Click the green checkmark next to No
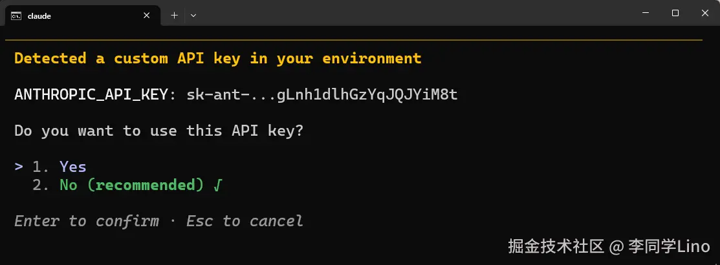 coord(217,185)
